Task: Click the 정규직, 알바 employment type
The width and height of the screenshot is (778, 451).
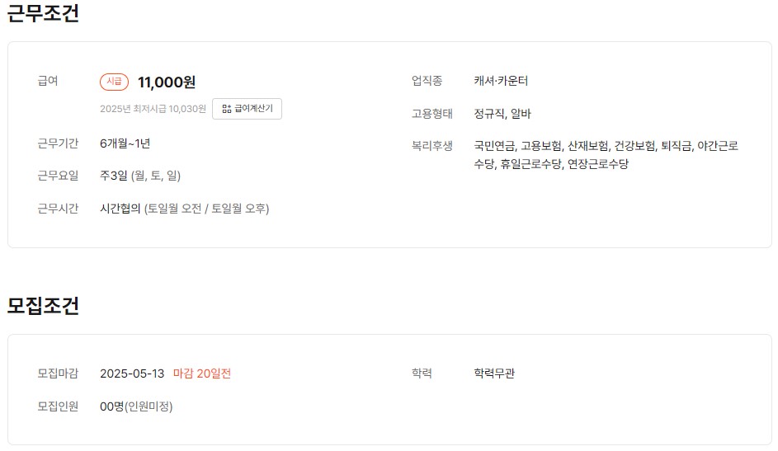Action: click(502, 114)
